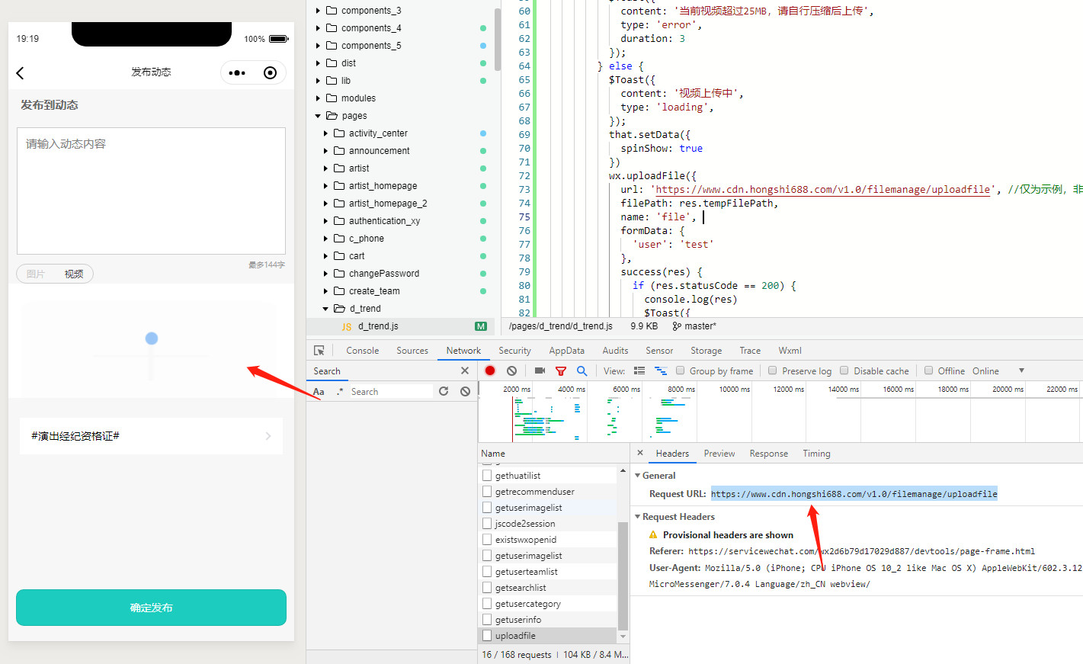Image resolution: width=1083 pixels, height=664 pixels.
Task: Click the d_trend.js JS file icon
Action: tap(347, 326)
